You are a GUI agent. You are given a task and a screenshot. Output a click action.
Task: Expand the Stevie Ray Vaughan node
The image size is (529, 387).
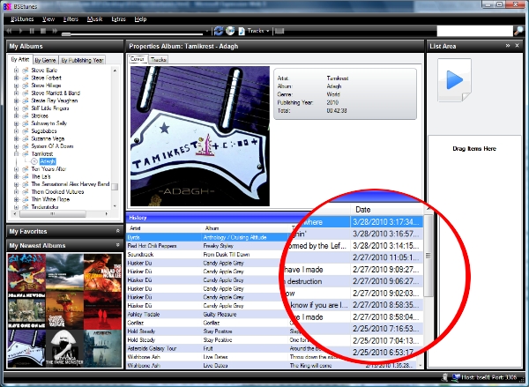click(x=16, y=100)
